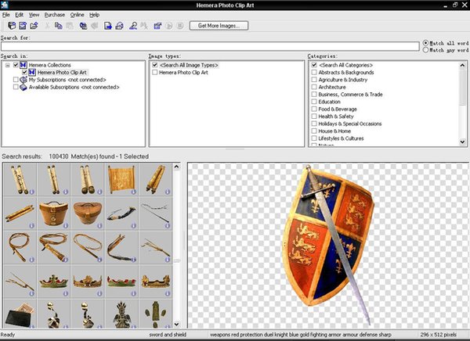The image size is (470, 341).
Task: Uncheck the Hemera Photo Clip Art tree checkbox
Action: click(x=24, y=73)
